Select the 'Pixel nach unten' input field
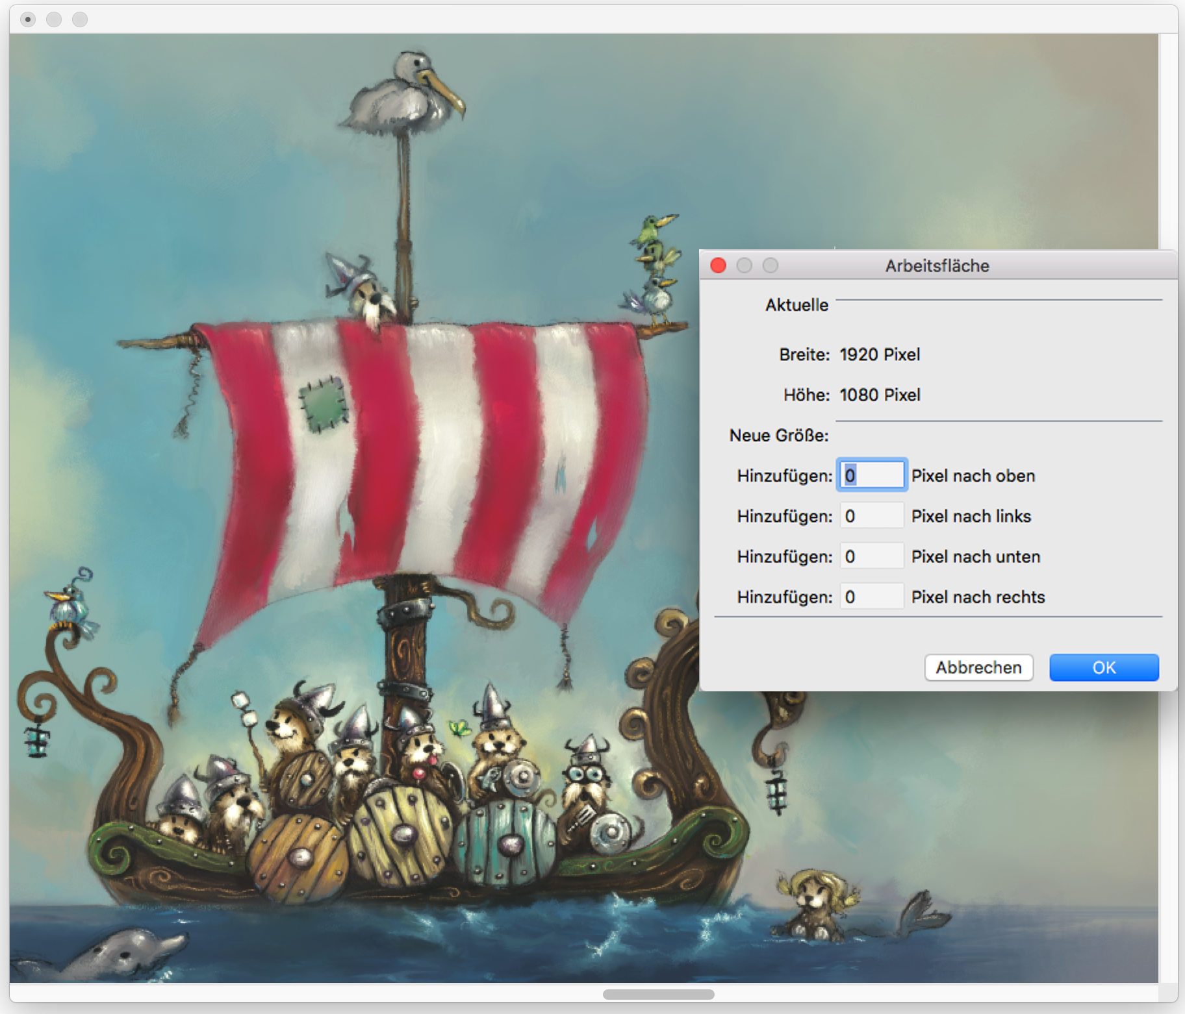Image resolution: width=1185 pixels, height=1014 pixels. click(x=871, y=556)
